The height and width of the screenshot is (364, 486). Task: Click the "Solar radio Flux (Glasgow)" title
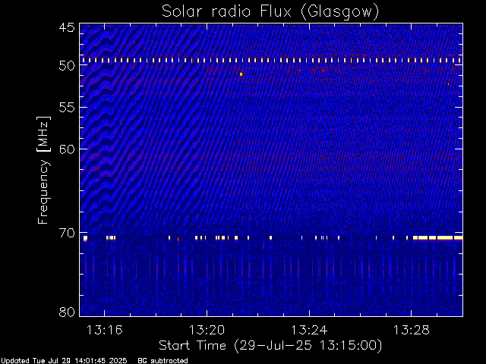point(270,12)
